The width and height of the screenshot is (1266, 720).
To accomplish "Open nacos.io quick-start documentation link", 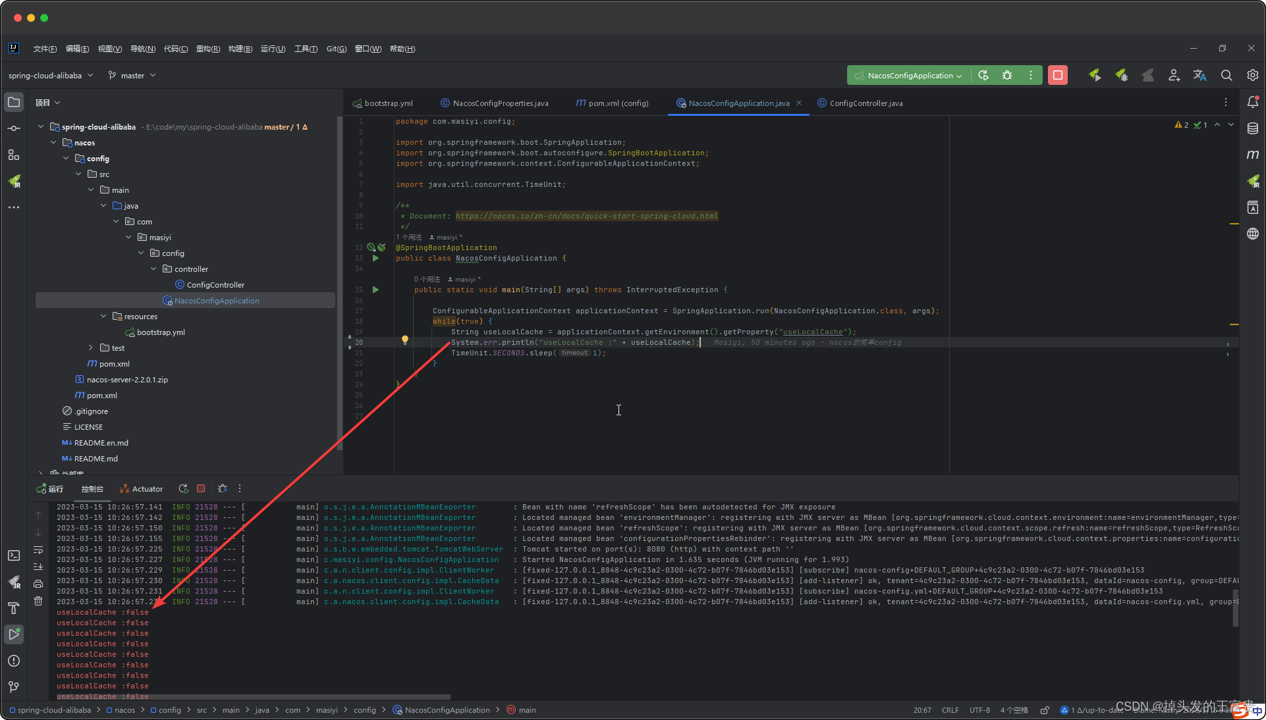I will point(586,216).
